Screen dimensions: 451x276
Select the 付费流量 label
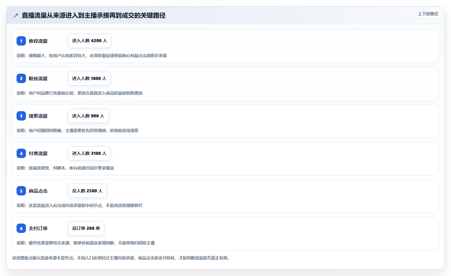coord(38,153)
